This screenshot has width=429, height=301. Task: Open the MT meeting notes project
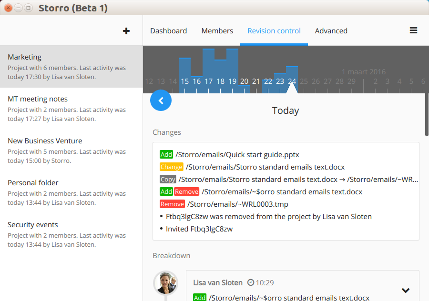[x=71, y=109]
